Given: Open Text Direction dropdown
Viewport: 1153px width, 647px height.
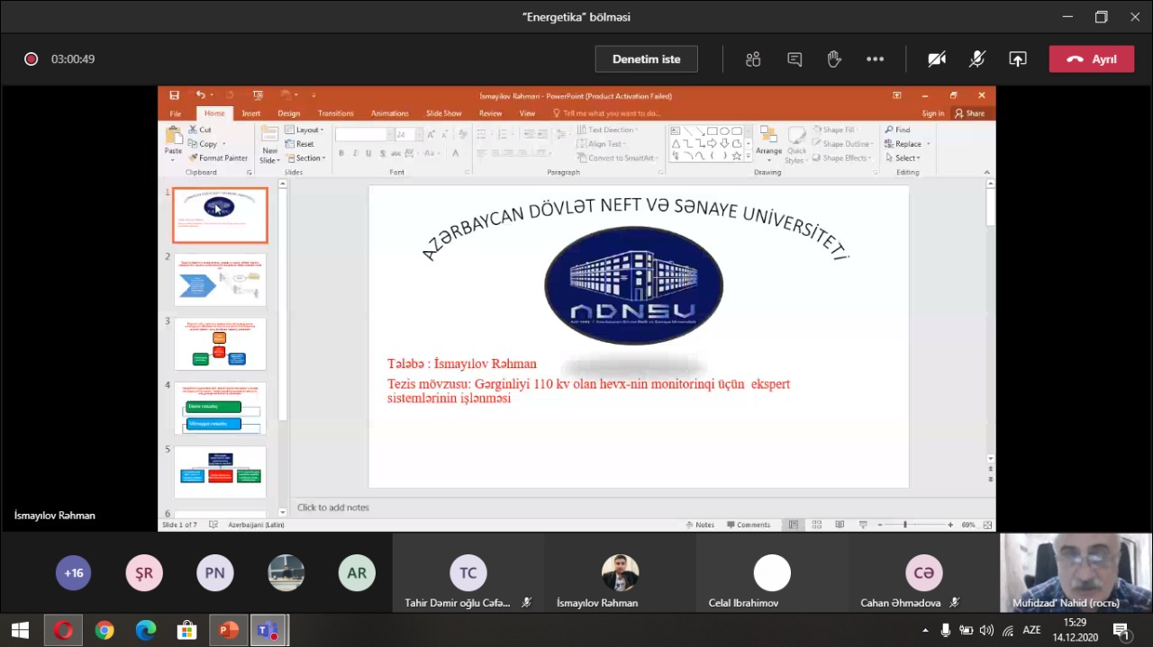Looking at the screenshot, I should click(608, 130).
